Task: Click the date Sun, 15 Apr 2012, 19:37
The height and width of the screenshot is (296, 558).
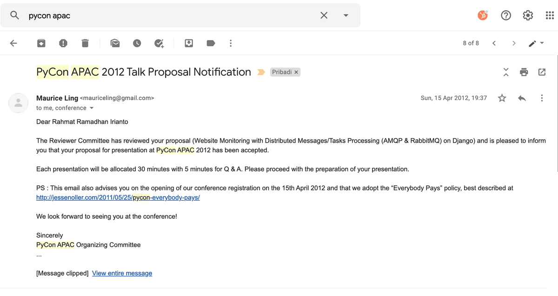Action: coord(453,98)
